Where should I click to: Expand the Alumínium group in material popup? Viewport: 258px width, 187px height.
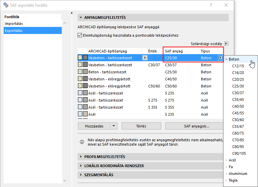pos(226,174)
